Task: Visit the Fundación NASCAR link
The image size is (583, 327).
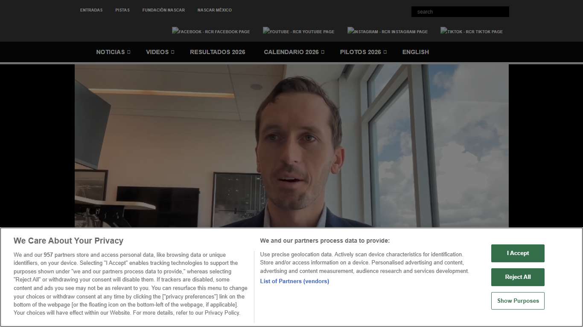Action: point(163,10)
